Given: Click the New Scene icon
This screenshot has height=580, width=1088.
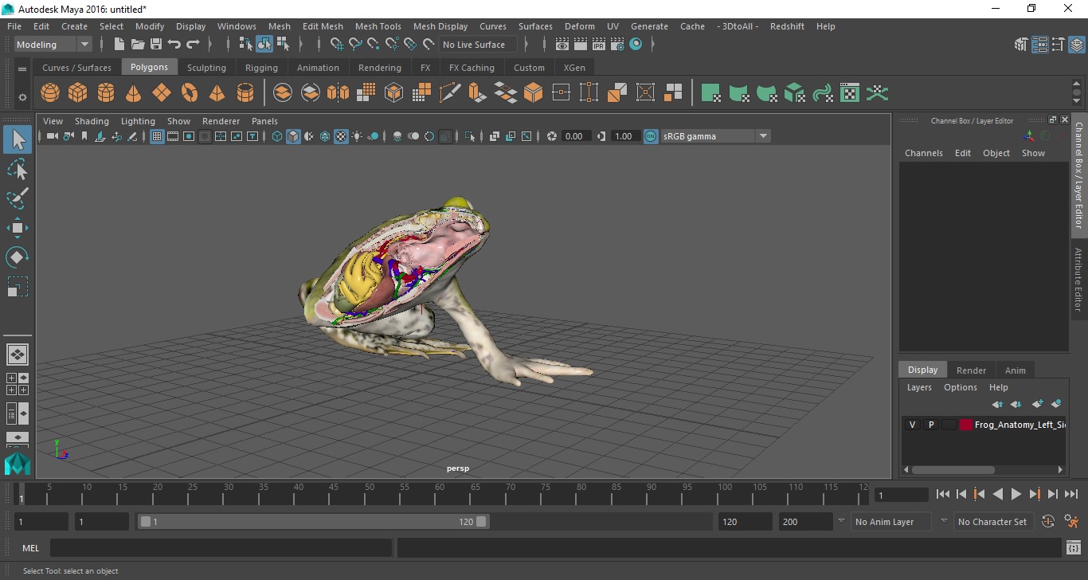Looking at the screenshot, I should (119, 45).
